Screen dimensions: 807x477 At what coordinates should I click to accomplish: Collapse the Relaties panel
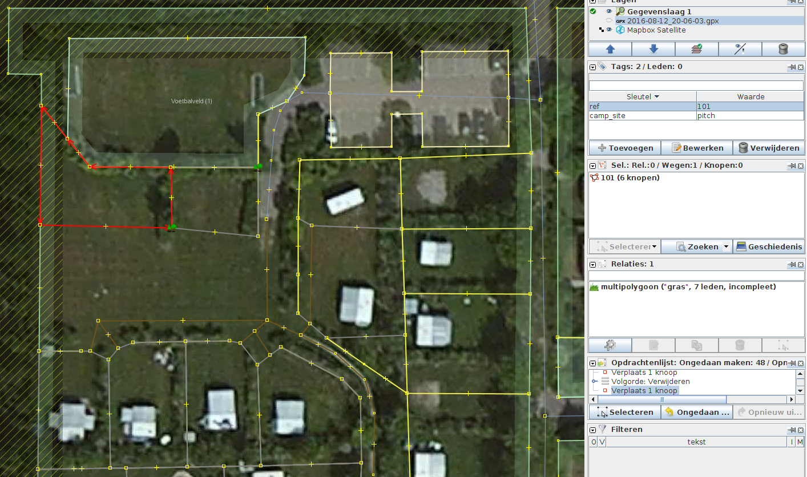[592, 264]
